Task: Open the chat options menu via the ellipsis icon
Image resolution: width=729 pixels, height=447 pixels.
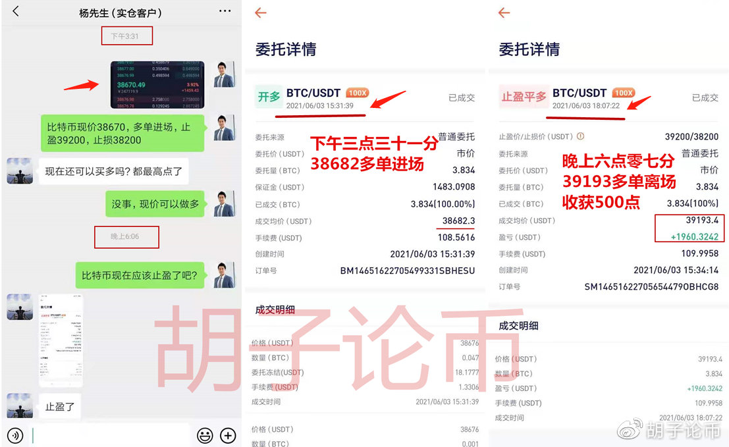Action: [x=225, y=11]
